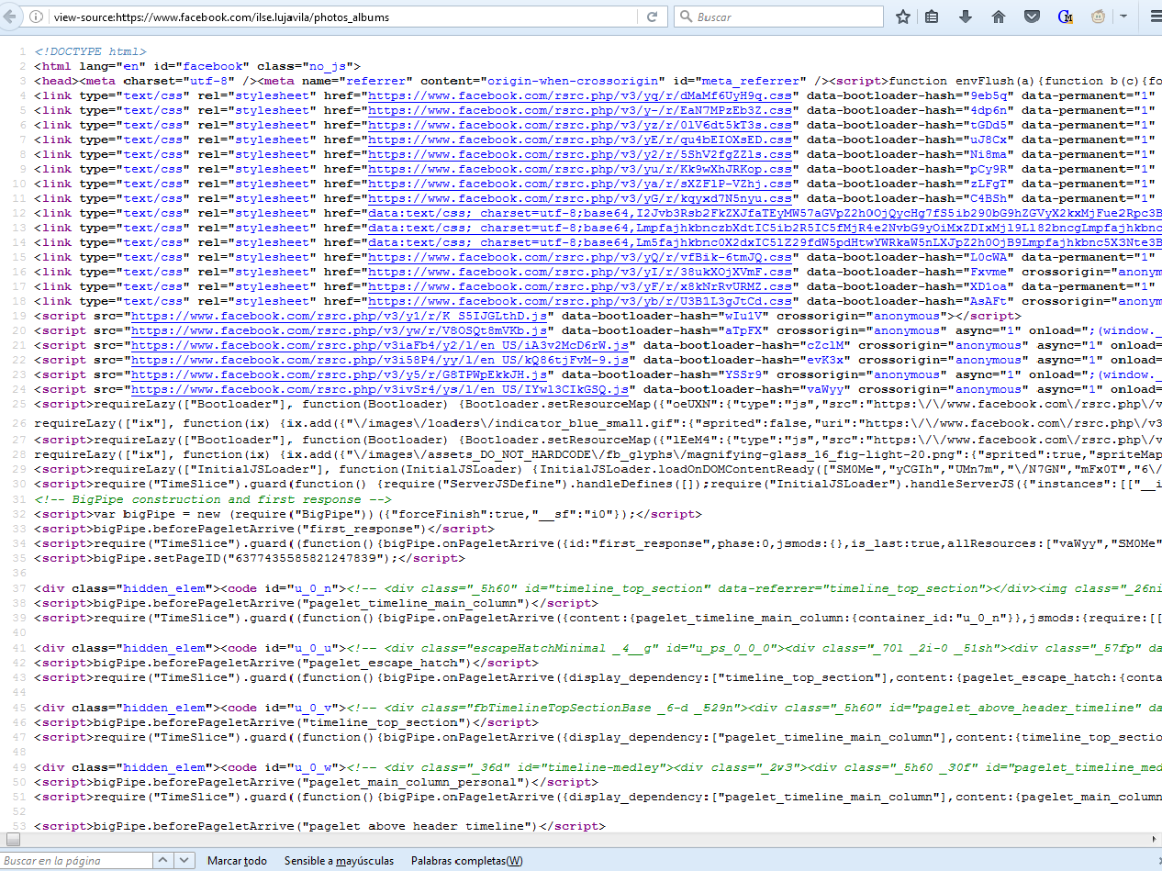
Task: Open the data:text/css link on line 13
Action: 765,228
